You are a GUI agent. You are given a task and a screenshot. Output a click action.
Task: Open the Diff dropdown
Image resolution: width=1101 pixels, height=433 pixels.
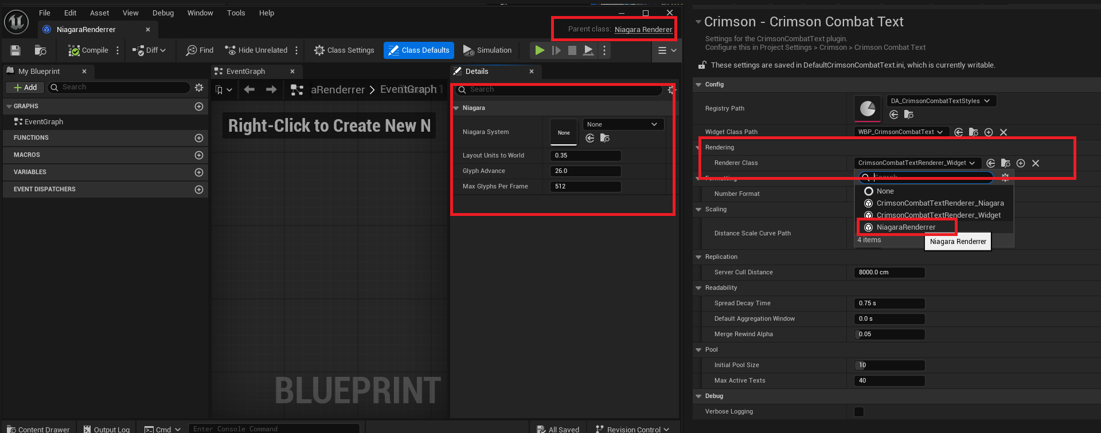[x=149, y=50]
